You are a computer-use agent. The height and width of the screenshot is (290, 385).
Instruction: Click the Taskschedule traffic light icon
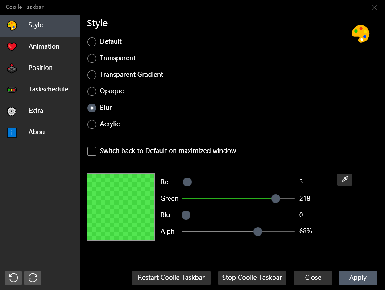click(12, 90)
